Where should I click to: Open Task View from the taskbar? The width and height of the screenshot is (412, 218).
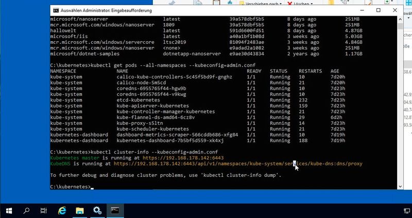[x=44, y=211]
